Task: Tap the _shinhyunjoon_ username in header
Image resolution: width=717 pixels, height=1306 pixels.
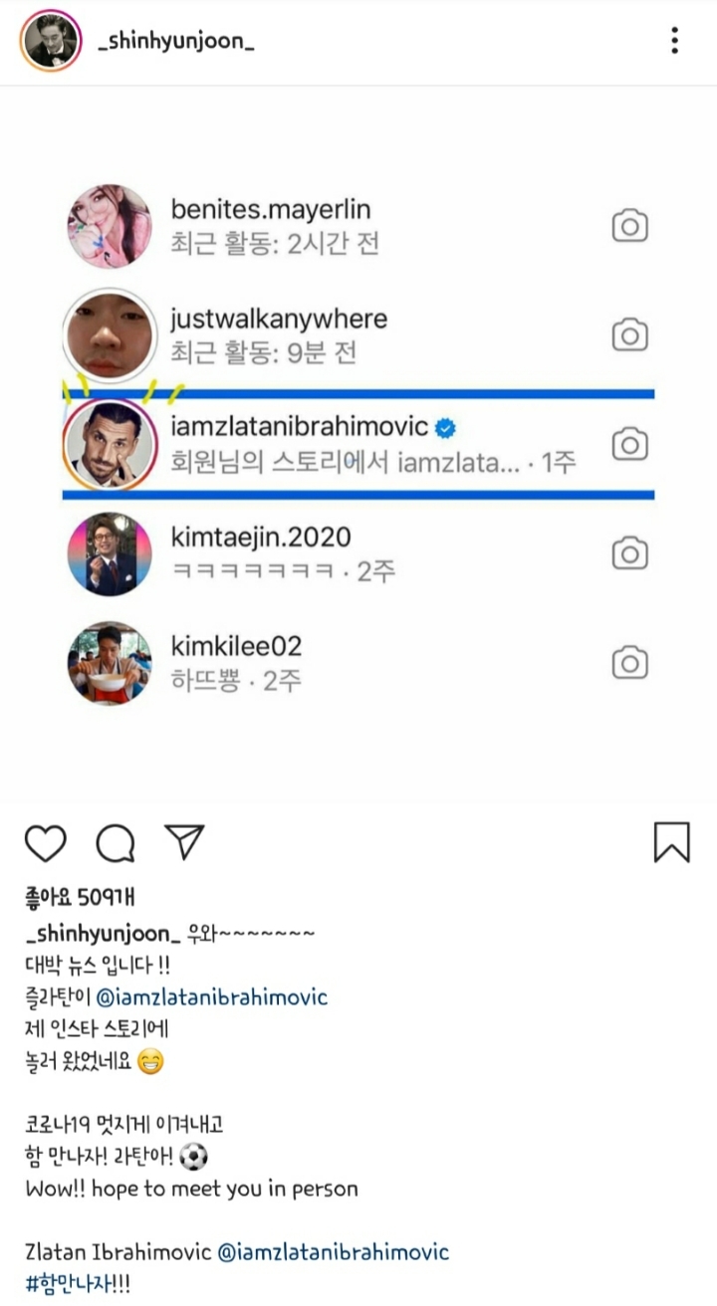Action: click(176, 42)
